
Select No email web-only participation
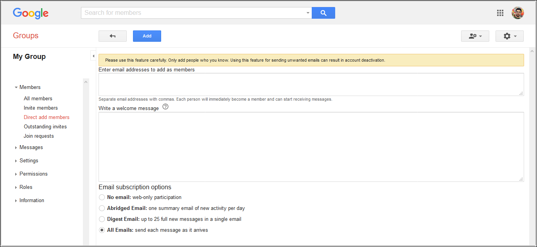click(x=102, y=197)
